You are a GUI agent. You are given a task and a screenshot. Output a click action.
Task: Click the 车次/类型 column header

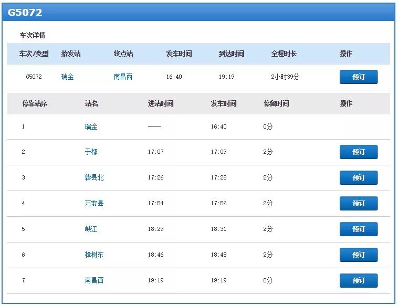pos(34,54)
